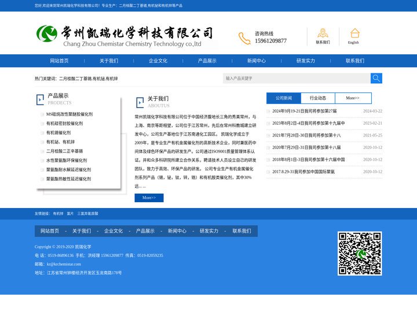The image size is (417, 312).
Task: Click the orange phone hotline icon
Action: coord(244,38)
